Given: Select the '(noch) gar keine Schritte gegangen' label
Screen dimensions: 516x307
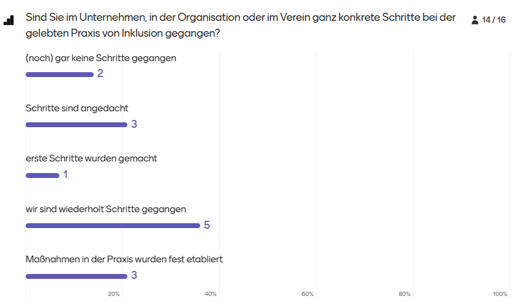Looking at the screenshot, I should click(x=101, y=58).
